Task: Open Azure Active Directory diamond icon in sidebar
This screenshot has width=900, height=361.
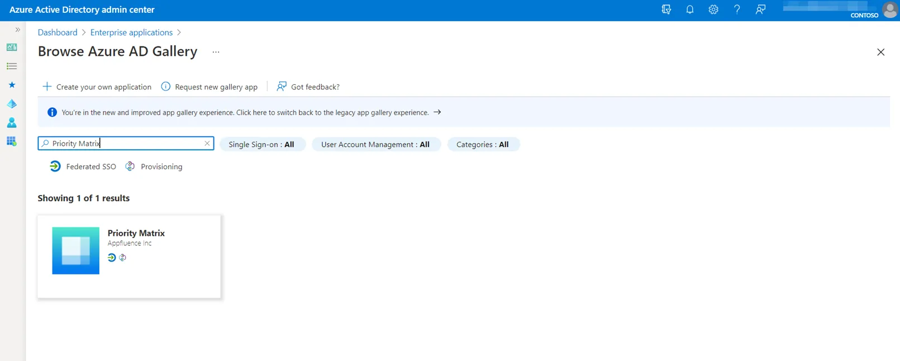Action: 12,104
